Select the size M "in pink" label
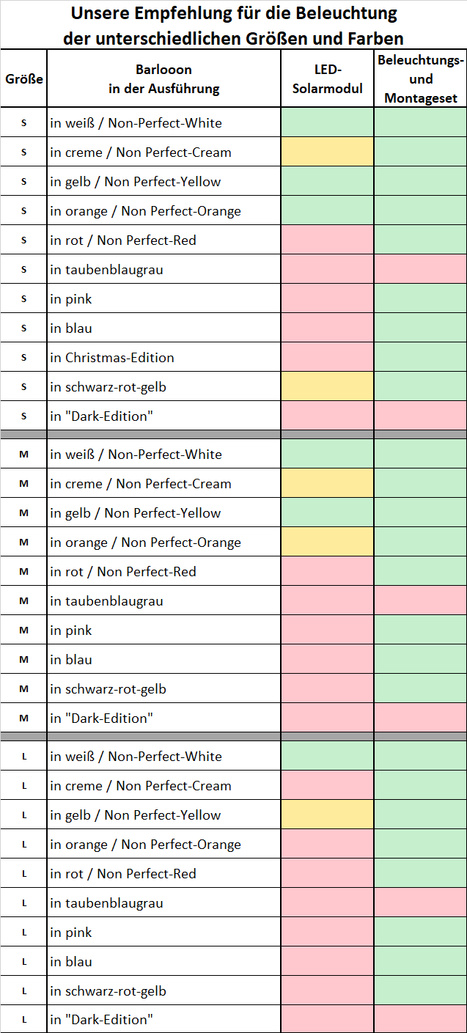This screenshot has width=467, height=1033. (71, 631)
